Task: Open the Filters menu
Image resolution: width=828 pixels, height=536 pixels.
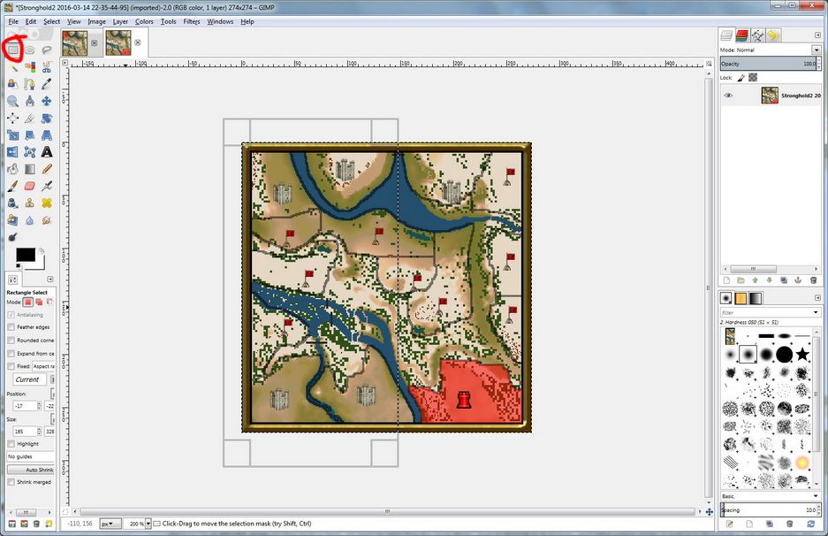Action: click(192, 21)
